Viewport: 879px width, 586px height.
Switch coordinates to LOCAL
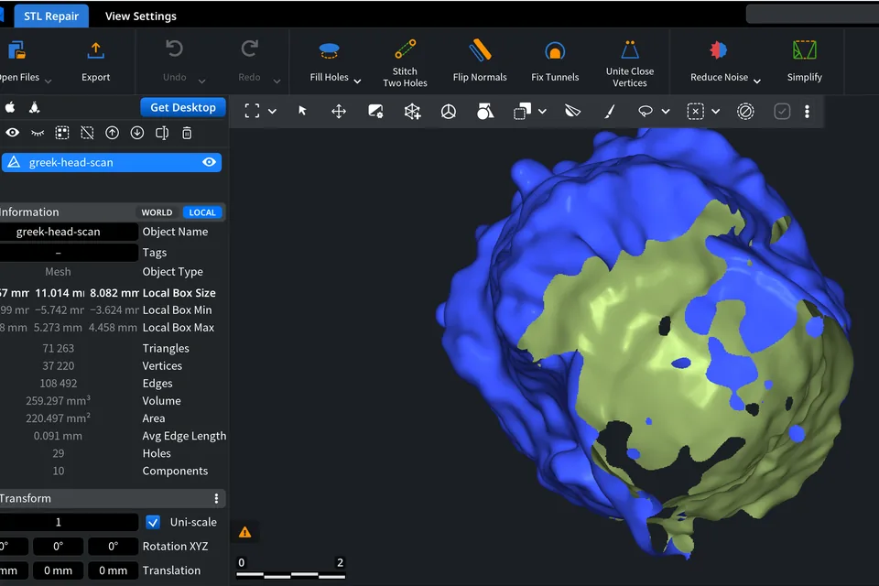point(202,212)
